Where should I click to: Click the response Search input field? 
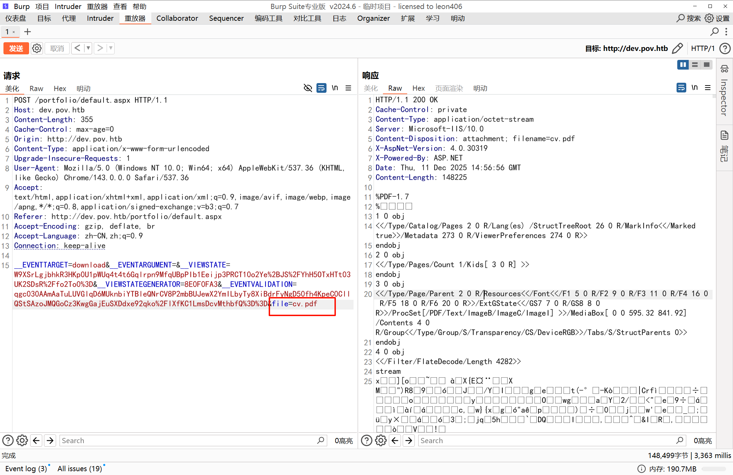pos(547,440)
